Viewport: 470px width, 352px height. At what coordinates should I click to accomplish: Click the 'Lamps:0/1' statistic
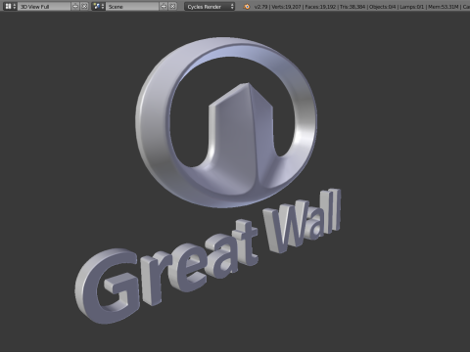pos(411,7)
